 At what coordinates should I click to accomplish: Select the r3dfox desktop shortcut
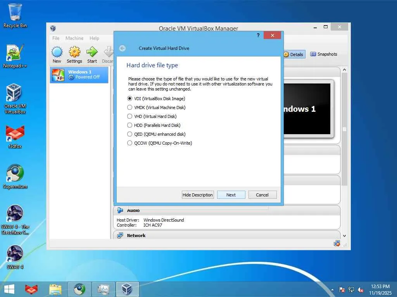click(15, 137)
